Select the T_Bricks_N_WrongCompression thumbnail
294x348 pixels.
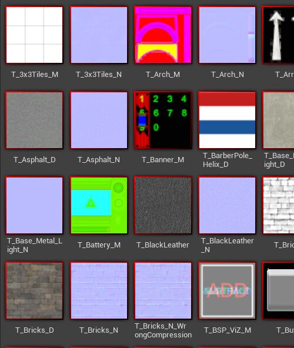tap(163, 290)
